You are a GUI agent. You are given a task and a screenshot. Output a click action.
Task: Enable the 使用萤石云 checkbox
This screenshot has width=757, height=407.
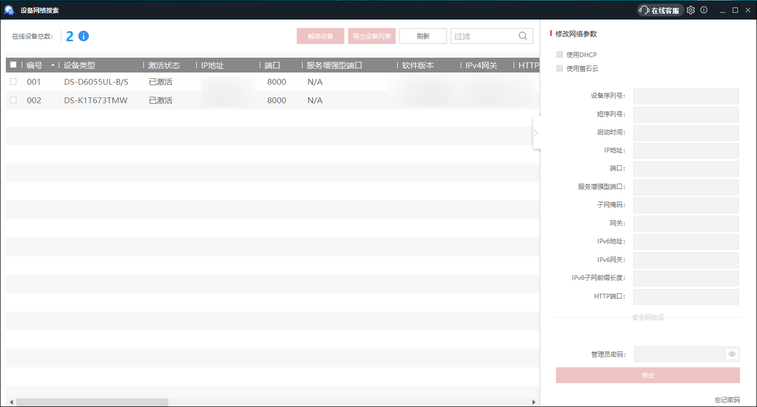coord(560,68)
